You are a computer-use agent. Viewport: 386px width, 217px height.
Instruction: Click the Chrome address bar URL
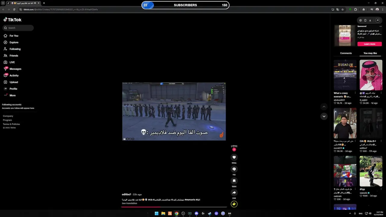(x=61, y=10)
